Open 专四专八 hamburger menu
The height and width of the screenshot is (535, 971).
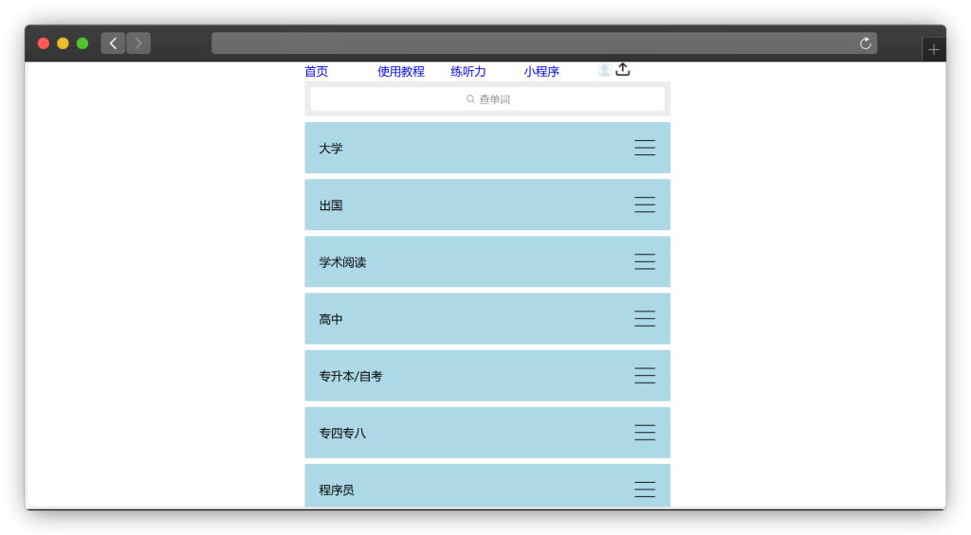click(645, 433)
